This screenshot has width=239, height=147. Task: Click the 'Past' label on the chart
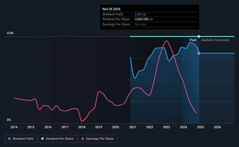(193, 40)
